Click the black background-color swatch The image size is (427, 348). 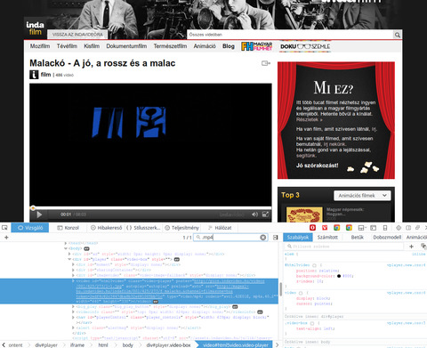(339, 276)
